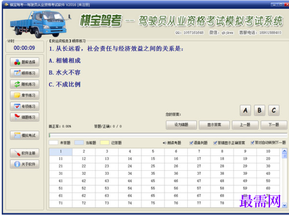Image resolution: width=289 pixels, height=215 pixels.
Task: Jump to question 1 in grid
Action: click(61, 152)
